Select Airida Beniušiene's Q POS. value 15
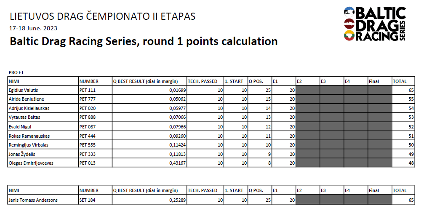Image resolution: width=424 pixels, height=211 pixels. point(259,99)
